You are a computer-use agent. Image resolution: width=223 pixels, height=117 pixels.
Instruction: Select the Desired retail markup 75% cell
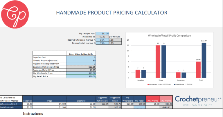[x=102, y=43]
